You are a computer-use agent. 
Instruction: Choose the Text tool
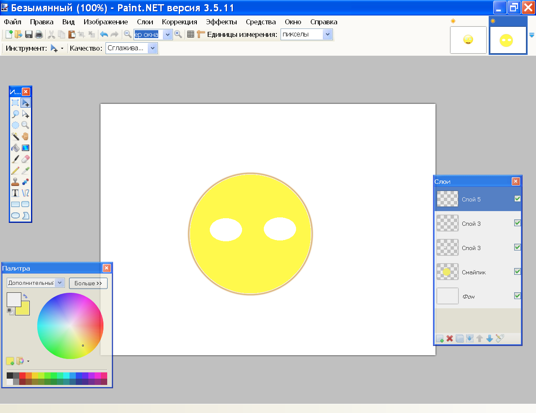click(15, 193)
